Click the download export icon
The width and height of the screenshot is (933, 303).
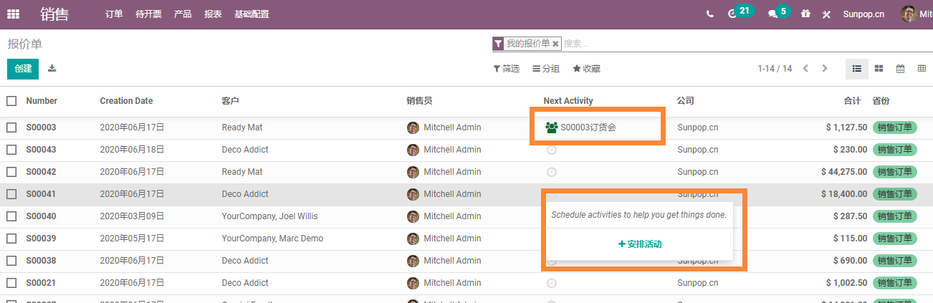52,69
